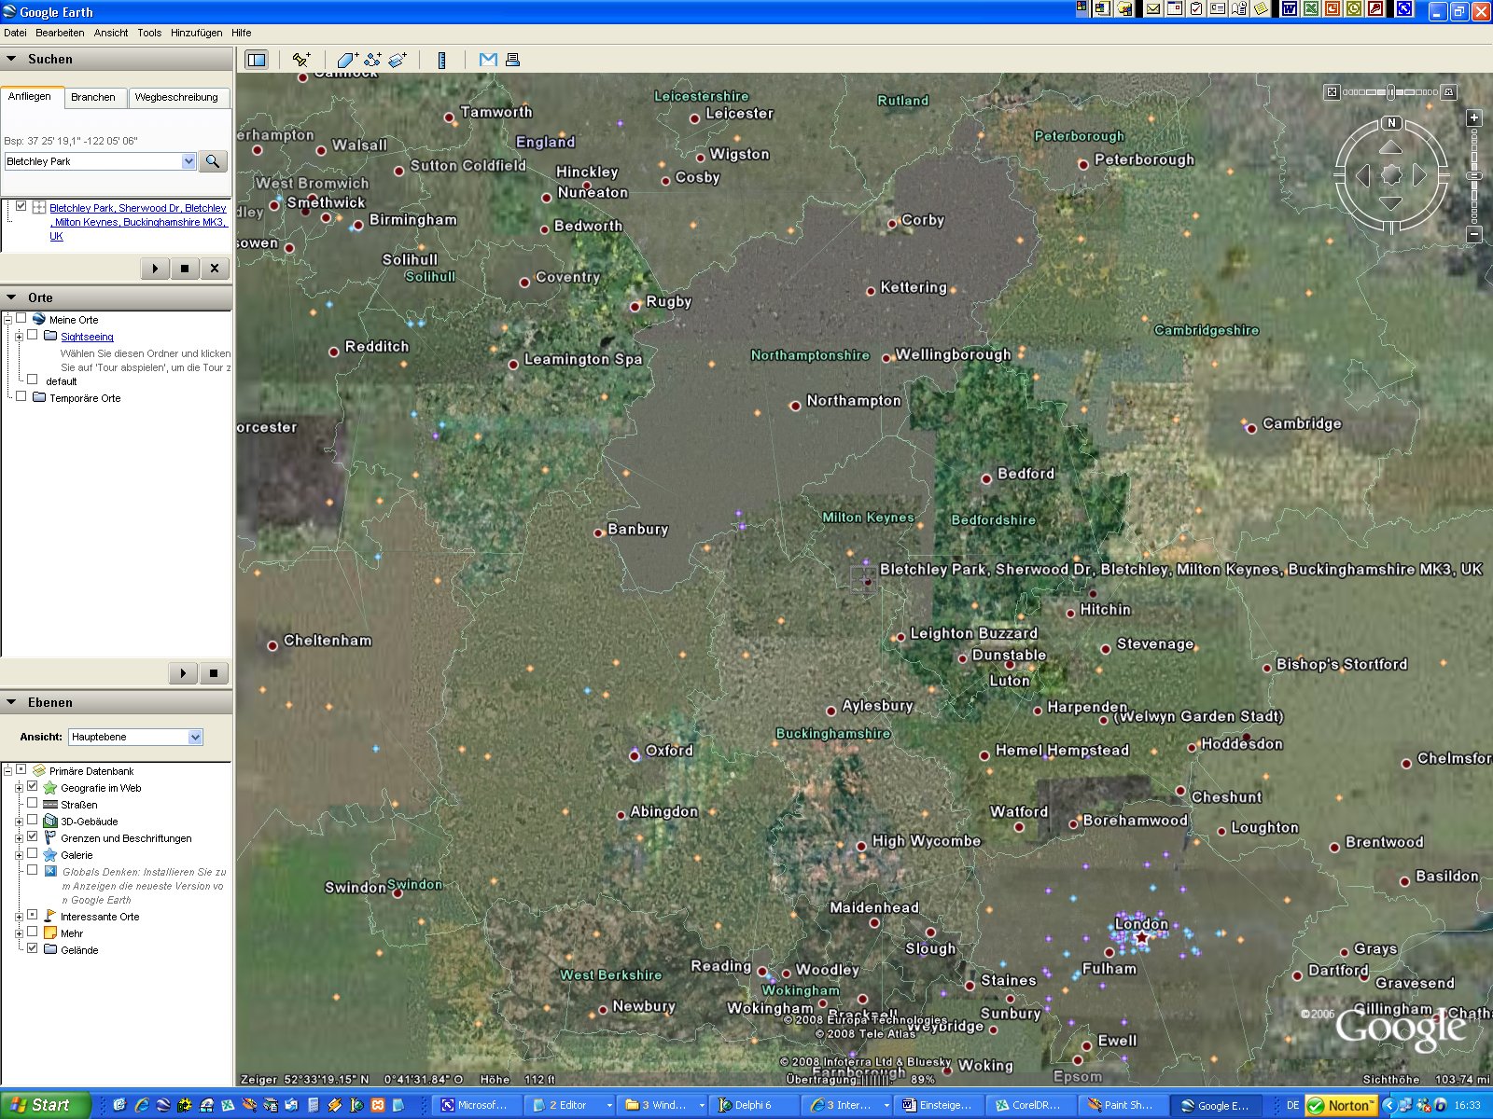The width and height of the screenshot is (1493, 1119).
Task: Add a path using the toolbar
Action: click(x=372, y=60)
